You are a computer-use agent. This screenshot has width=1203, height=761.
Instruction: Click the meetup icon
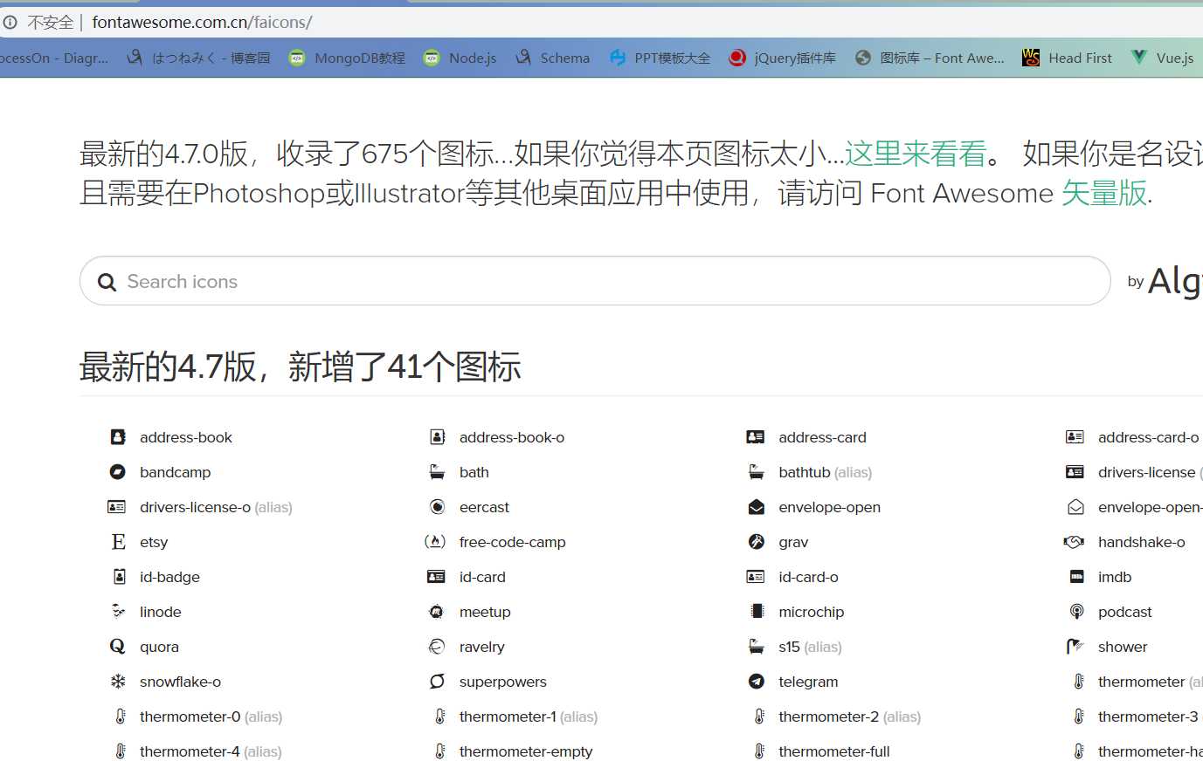(x=437, y=612)
